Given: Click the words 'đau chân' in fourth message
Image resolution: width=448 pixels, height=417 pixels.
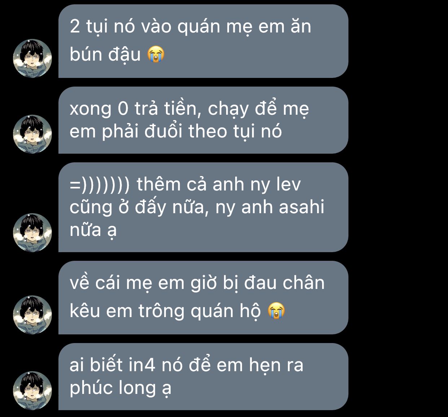Looking at the screenshot, I should pyautogui.click(x=284, y=282).
